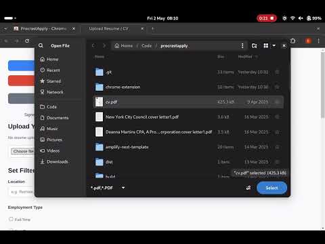Click the orange browser profile icon
The width and height of the screenshot is (325, 244).
click(x=308, y=41)
